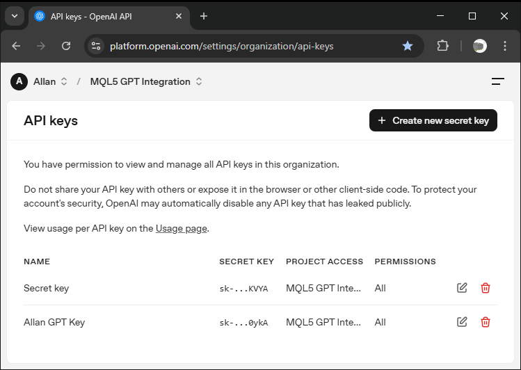Click project access cell in 'Allan GPT Key' row
This screenshot has height=370, width=521.
point(323,322)
